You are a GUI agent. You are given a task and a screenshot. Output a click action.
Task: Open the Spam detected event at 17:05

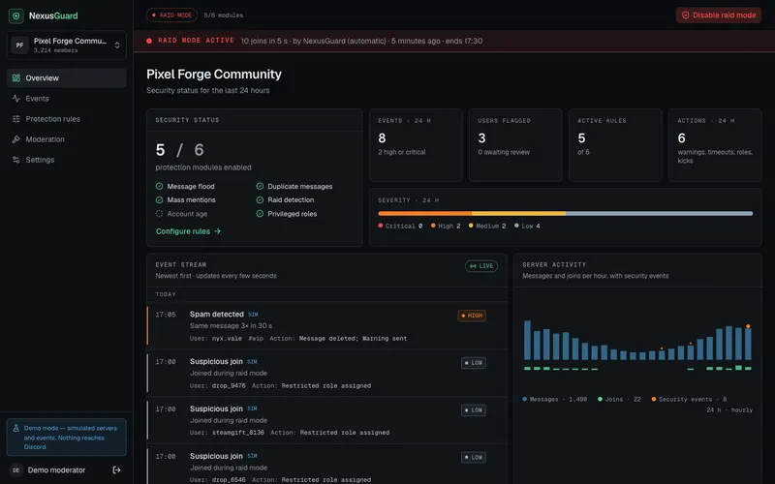(327, 326)
